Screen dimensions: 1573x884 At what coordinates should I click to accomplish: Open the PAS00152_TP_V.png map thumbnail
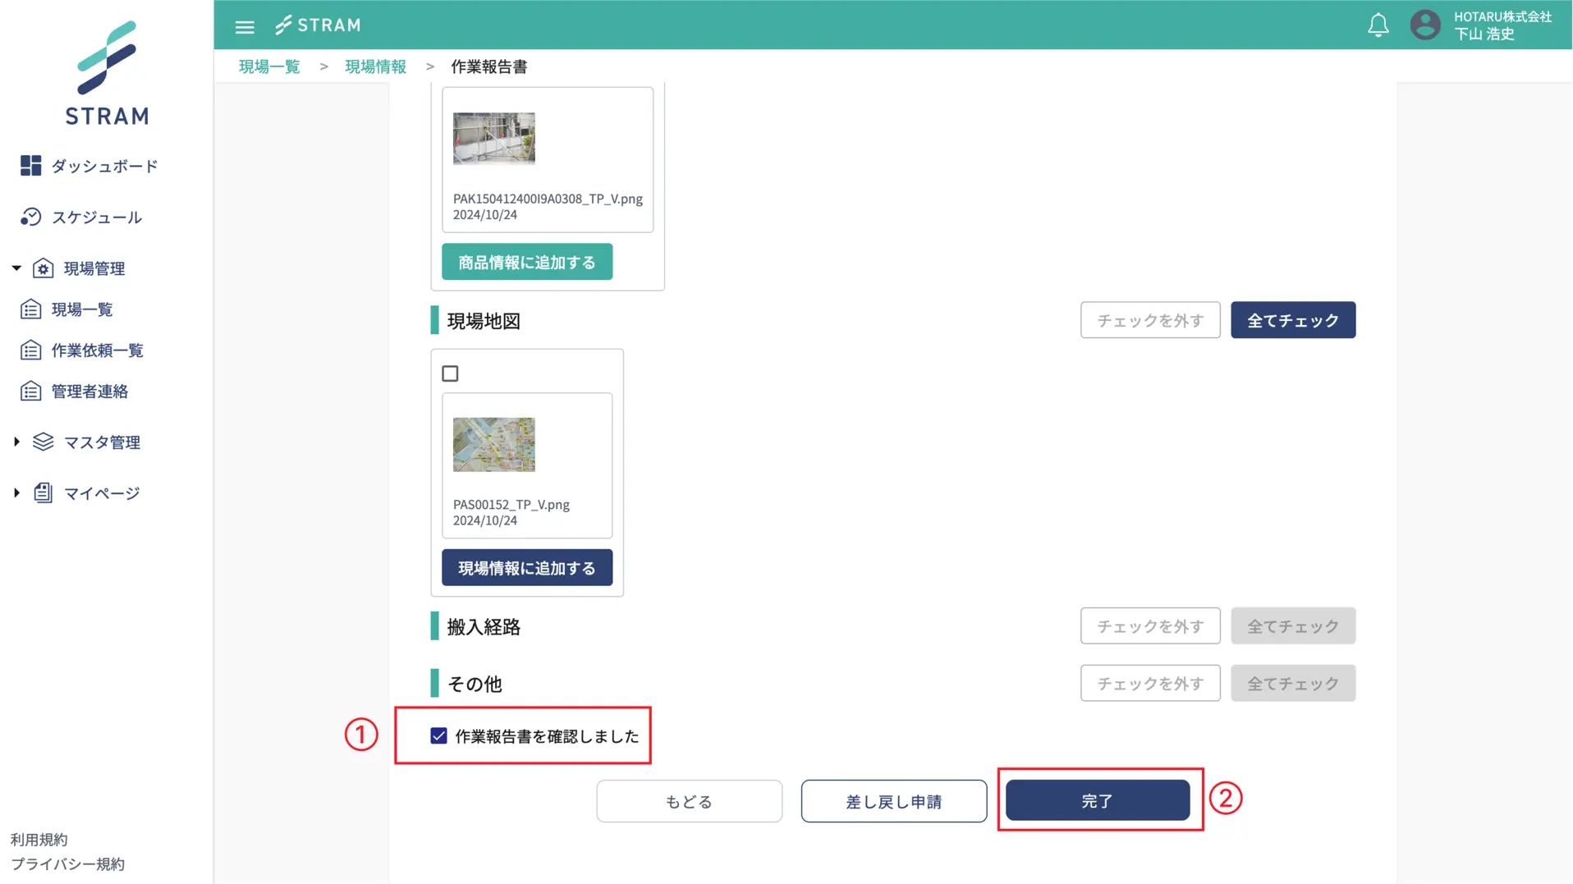coord(493,445)
